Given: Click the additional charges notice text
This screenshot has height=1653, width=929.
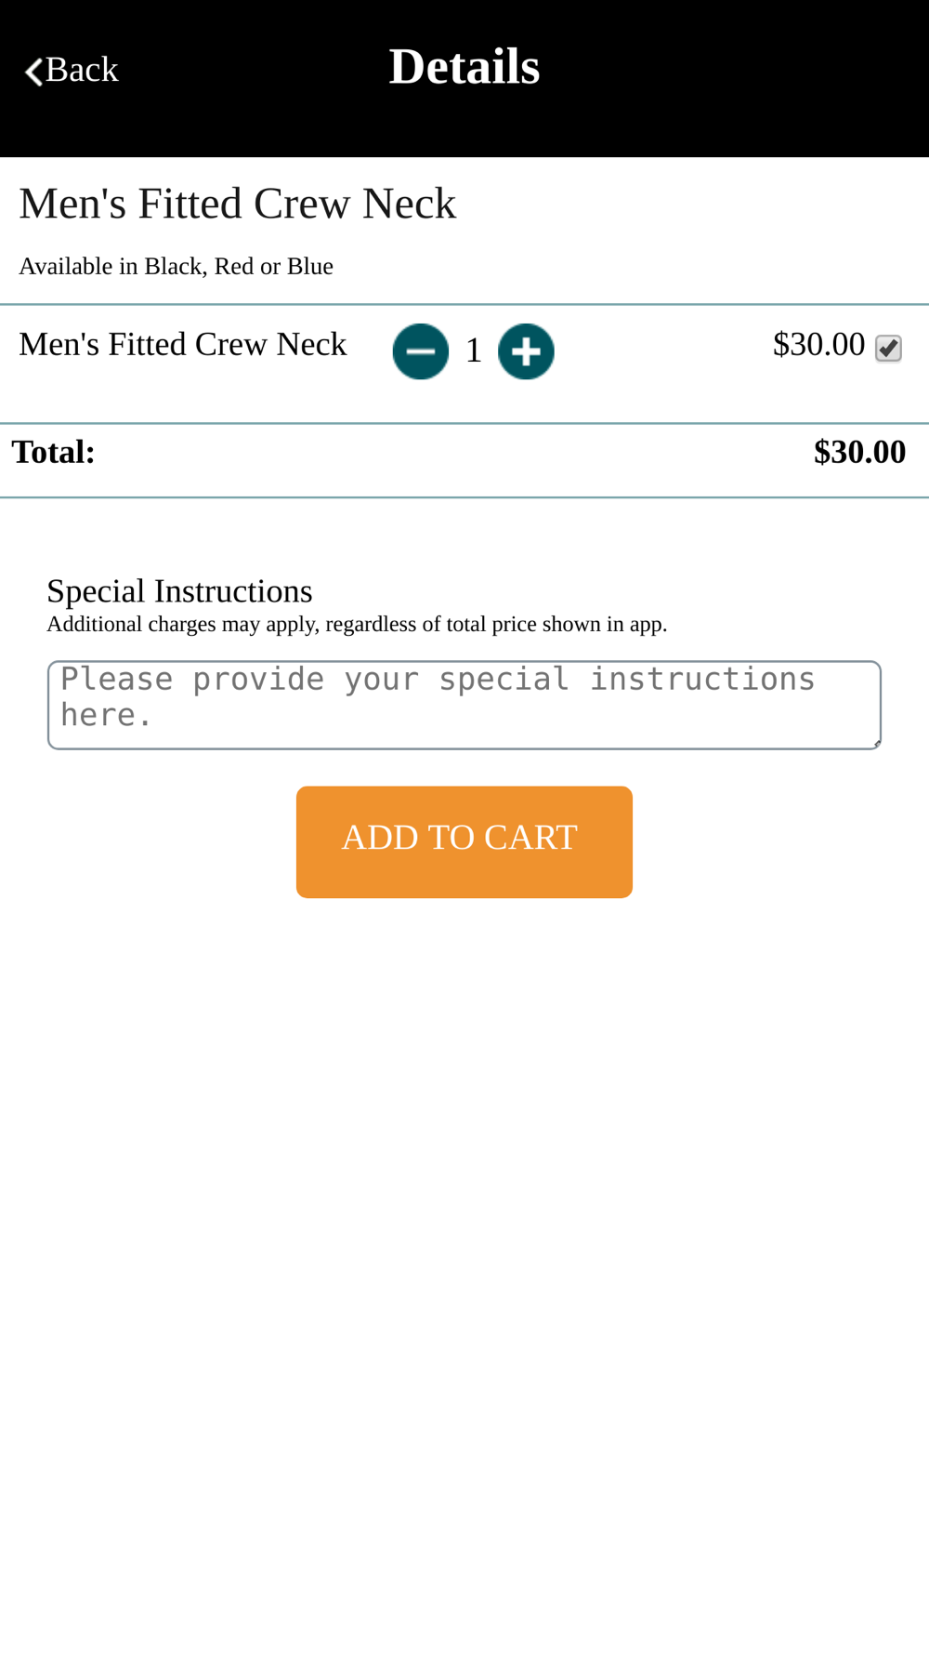Looking at the screenshot, I should (357, 625).
